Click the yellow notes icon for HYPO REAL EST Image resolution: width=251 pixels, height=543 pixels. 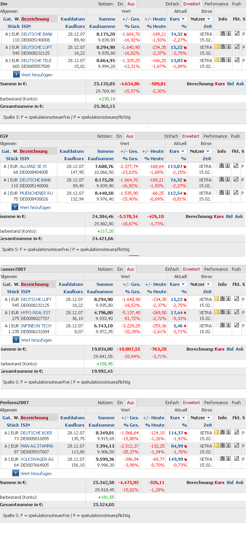coord(217,313)
